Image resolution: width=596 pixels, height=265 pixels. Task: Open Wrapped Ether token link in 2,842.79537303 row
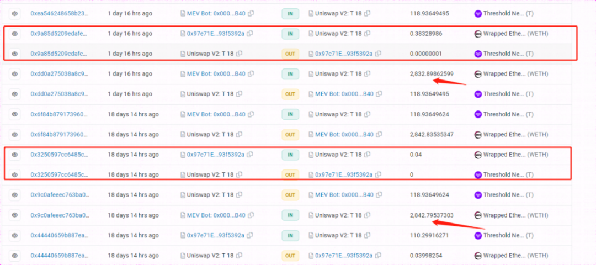click(x=503, y=215)
